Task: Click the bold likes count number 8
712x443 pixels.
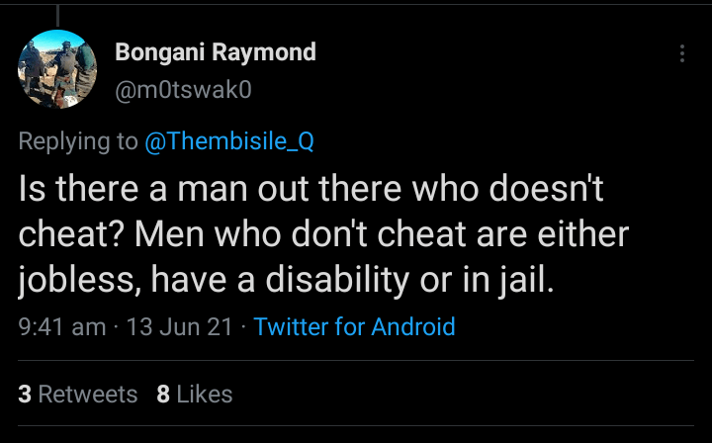Action: tap(163, 394)
